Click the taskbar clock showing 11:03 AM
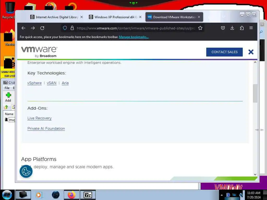 point(254,195)
